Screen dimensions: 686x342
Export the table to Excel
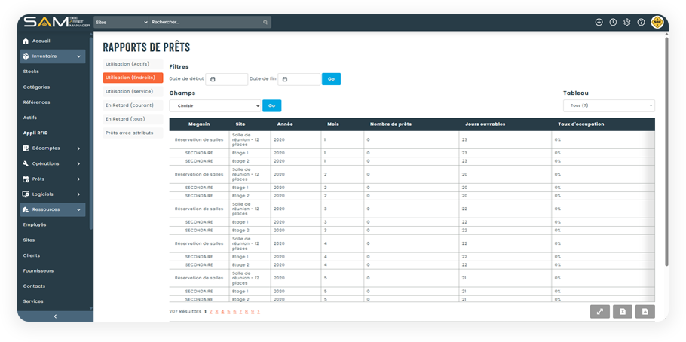tap(622, 311)
